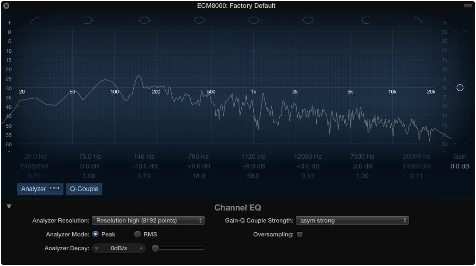The height and width of the screenshot is (266, 476).
Task: Open Gain-Q Couple Strength dropdown
Action: (x=352, y=221)
